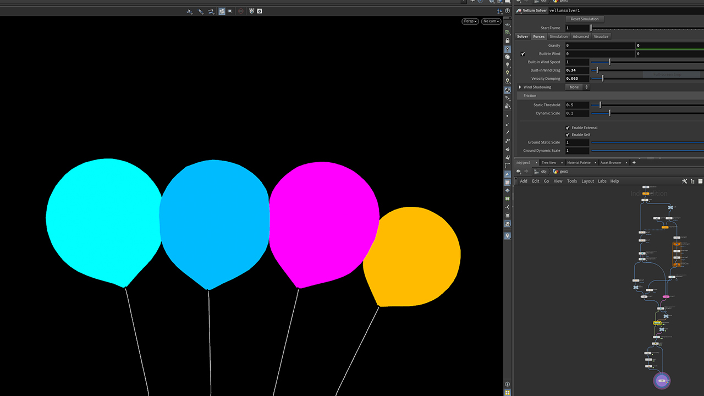This screenshot has width=704, height=396.
Task: Click the geo1 path segment
Action: tap(560, 171)
